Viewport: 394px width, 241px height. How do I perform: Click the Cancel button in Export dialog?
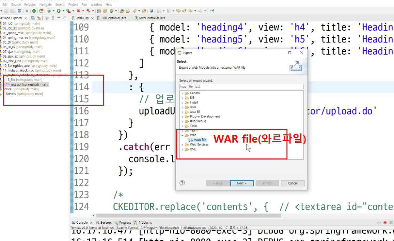point(293,183)
